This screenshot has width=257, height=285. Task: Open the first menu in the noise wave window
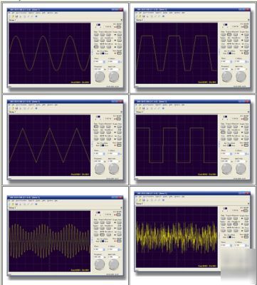137,197
